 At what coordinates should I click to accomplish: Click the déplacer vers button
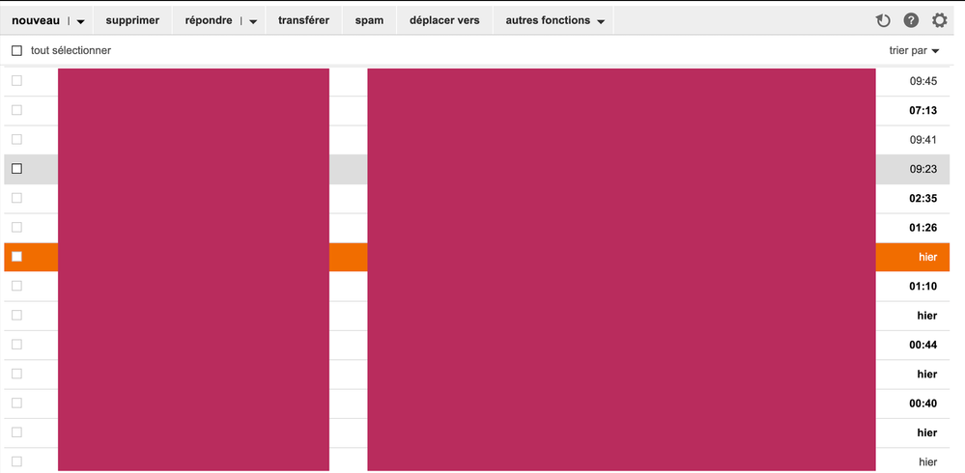(x=444, y=20)
